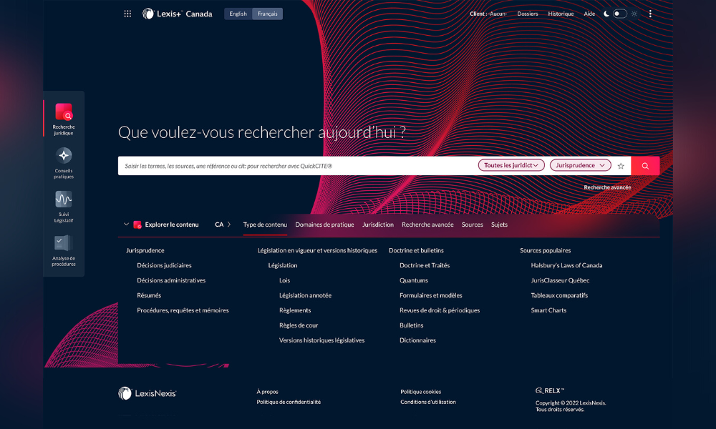This screenshot has width=716, height=429.
Task: Click the RELX logo in footer
Action: [550, 390]
